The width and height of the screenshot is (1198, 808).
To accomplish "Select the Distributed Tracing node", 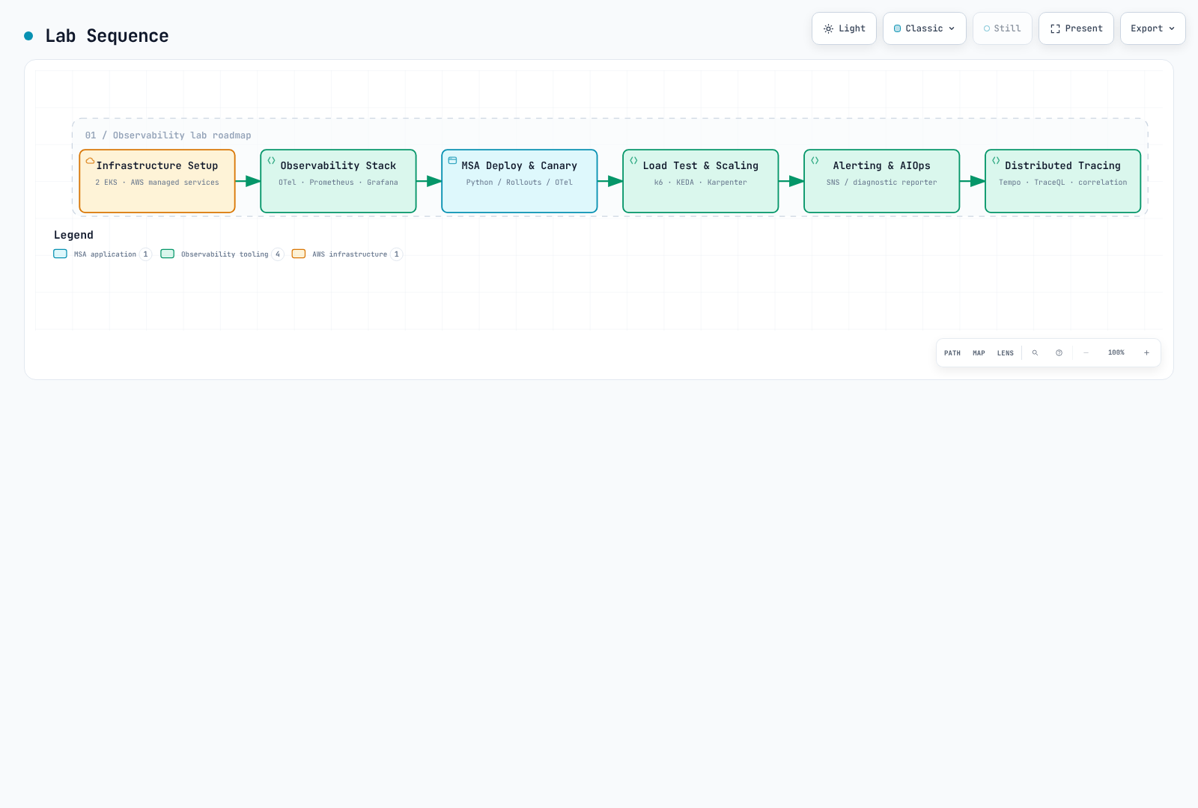I will [x=1063, y=181].
